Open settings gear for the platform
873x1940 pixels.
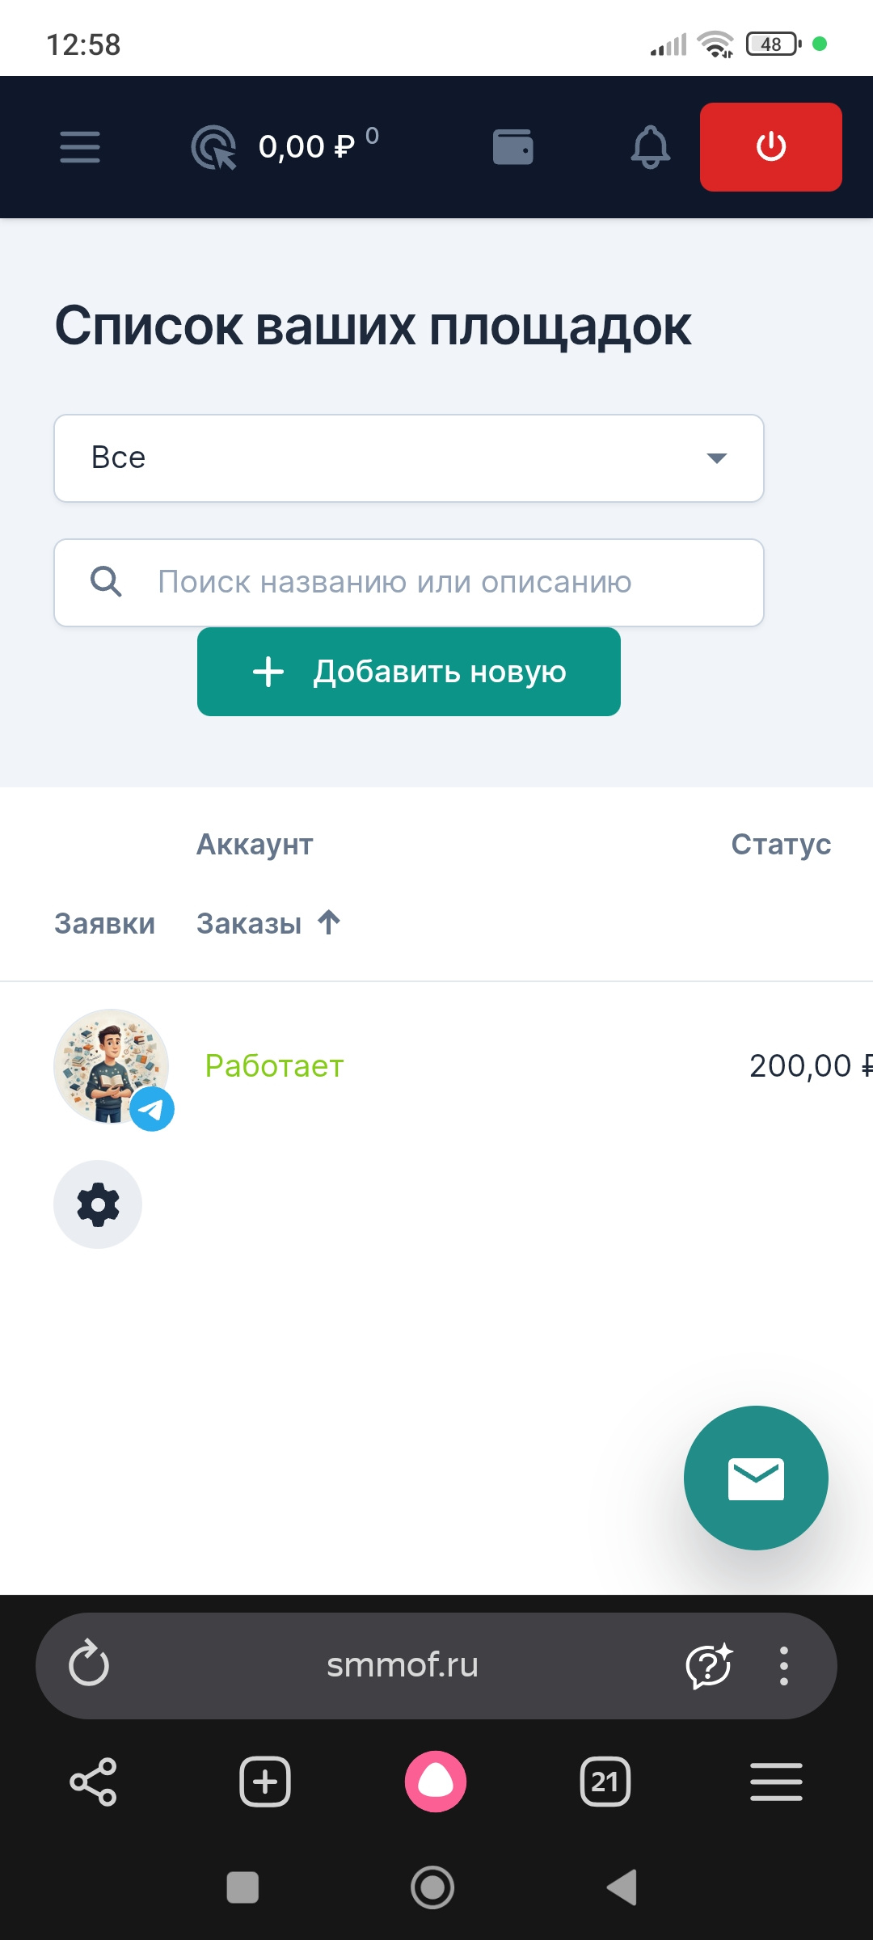[98, 1204]
